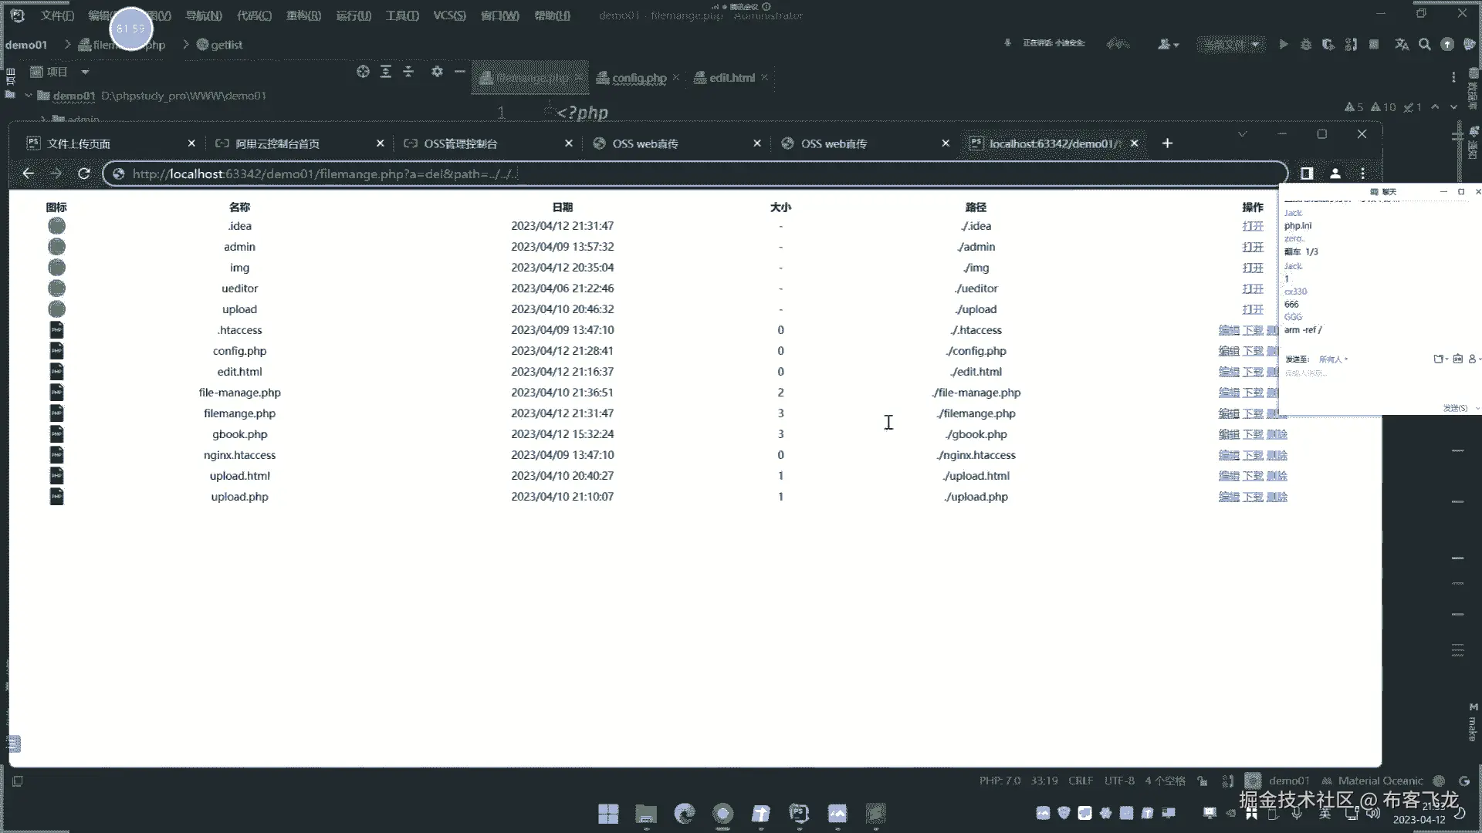Open the browser tab search chevron

pyautogui.click(x=1242, y=134)
